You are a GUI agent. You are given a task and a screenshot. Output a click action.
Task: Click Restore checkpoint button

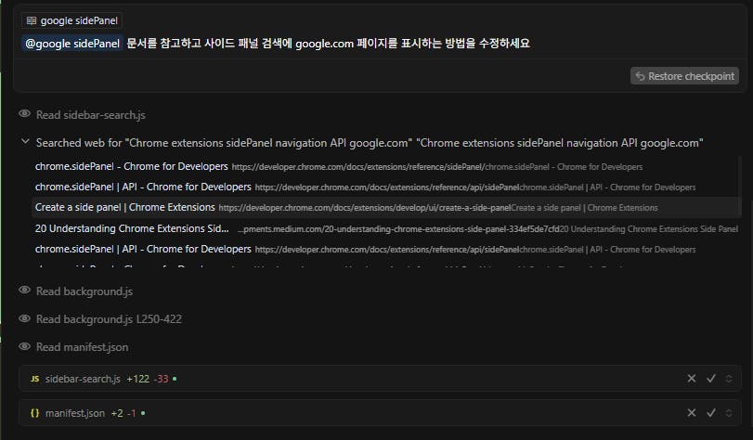[684, 76]
